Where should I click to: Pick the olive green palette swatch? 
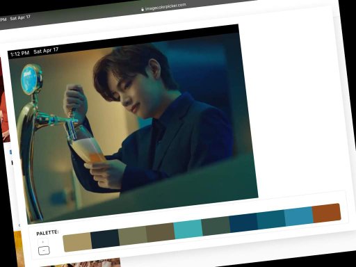(x=133, y=236)
